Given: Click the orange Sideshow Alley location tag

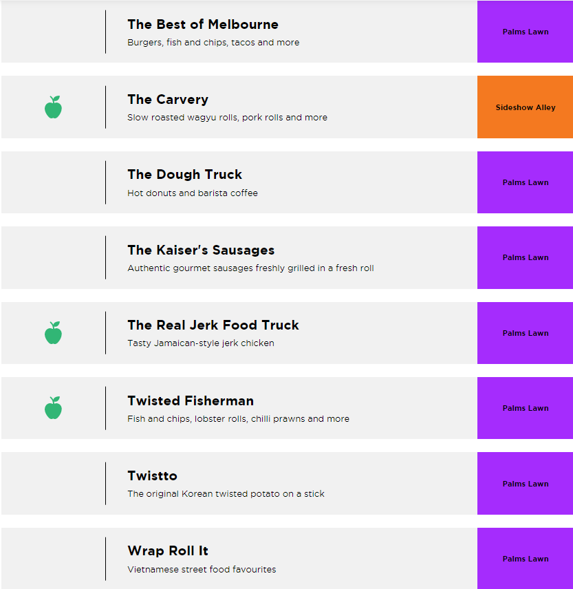Looking at the screenshot, I should (x=526, y=107).
